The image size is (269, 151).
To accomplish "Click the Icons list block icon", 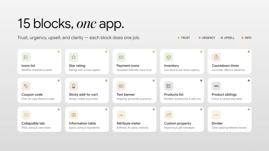I will [26, 57].
